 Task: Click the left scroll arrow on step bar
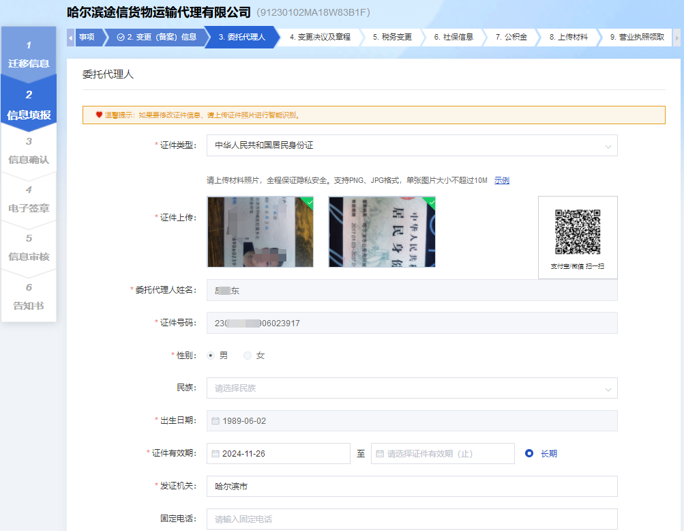pos(71,38)
